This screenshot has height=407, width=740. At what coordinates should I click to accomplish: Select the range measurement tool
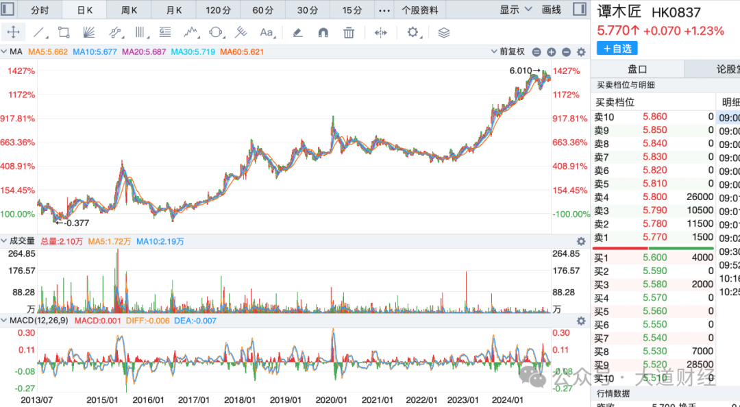tap(380, 33)
